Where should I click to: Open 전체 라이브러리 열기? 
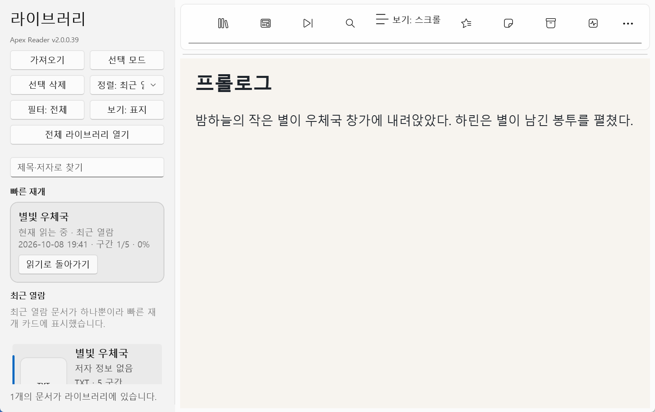87,135
